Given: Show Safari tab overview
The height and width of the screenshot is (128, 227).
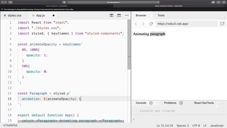Looking at the screenshot, I should point(224,2).
